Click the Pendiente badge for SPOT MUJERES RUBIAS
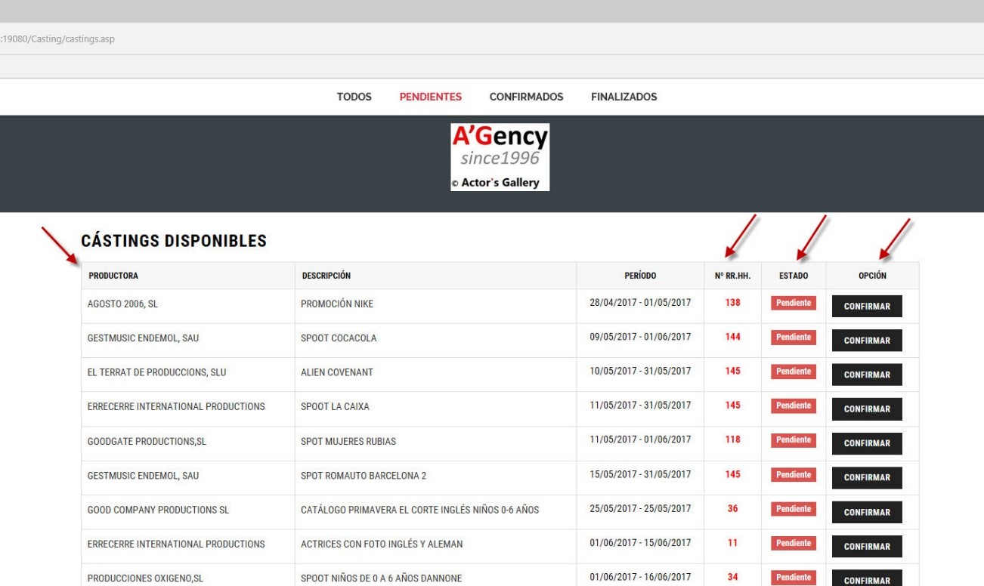This screenshot has height=586, width=984. point(794,439)
